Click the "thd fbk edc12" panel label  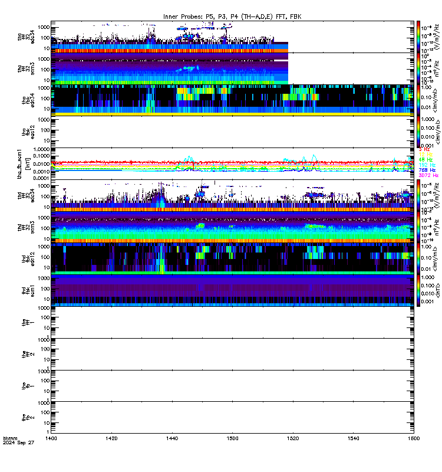pos(28,259)
